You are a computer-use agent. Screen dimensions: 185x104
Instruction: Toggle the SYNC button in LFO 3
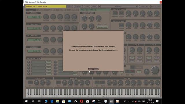(x=149, y=61)
